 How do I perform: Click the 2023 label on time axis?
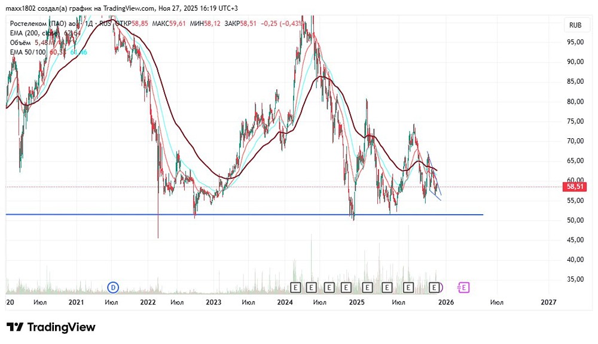click(213, 303)
